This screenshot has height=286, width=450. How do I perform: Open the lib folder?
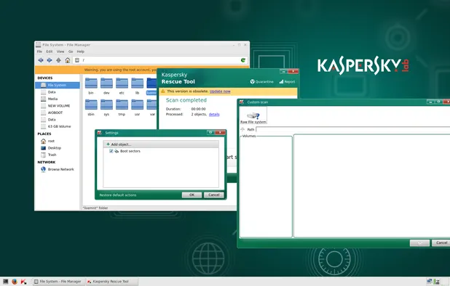point(137,86)
